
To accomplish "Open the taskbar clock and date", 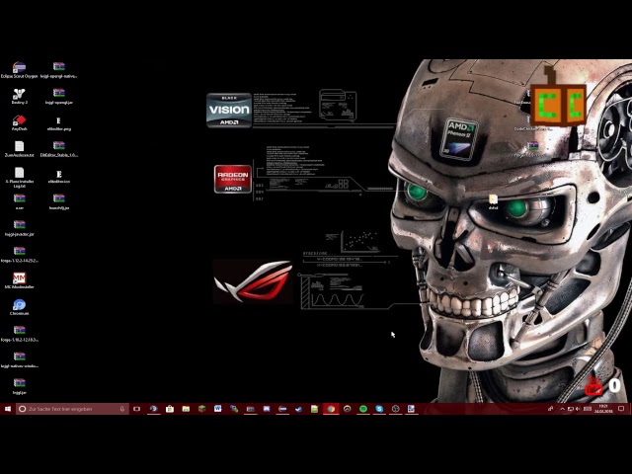I will pos(603,409).
